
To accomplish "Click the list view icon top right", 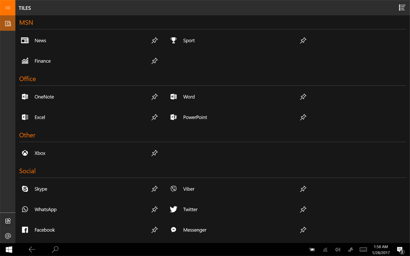I will coord(402,8).
